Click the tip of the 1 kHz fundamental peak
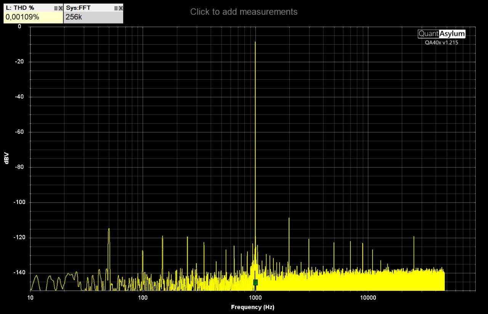488x314 pixels. click(x=255, y=42)
